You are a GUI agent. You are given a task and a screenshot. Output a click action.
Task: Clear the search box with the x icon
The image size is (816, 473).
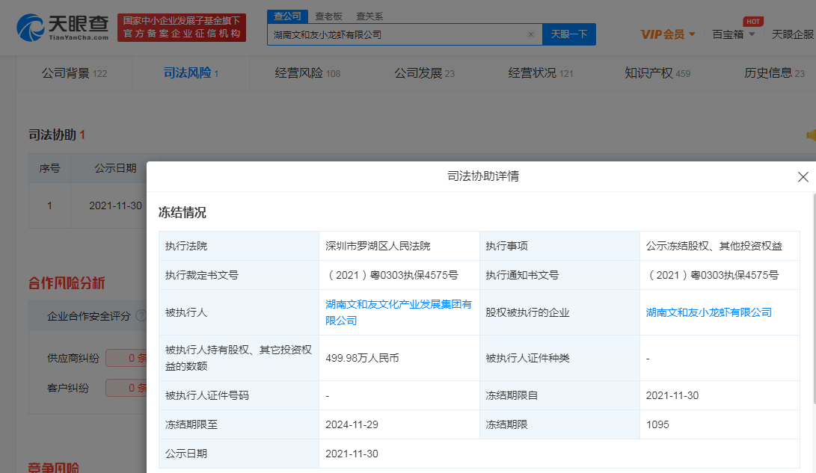coord(531,34)
